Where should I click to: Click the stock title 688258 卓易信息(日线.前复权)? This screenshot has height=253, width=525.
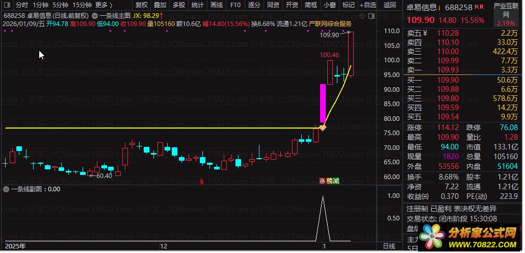(x=46, y=16)
